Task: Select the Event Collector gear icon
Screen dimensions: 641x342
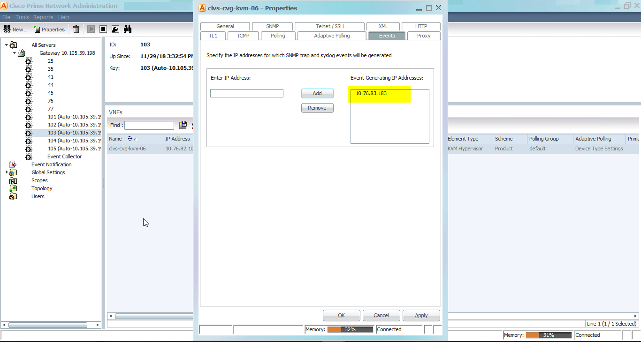Action: click(x=29, y=156)
